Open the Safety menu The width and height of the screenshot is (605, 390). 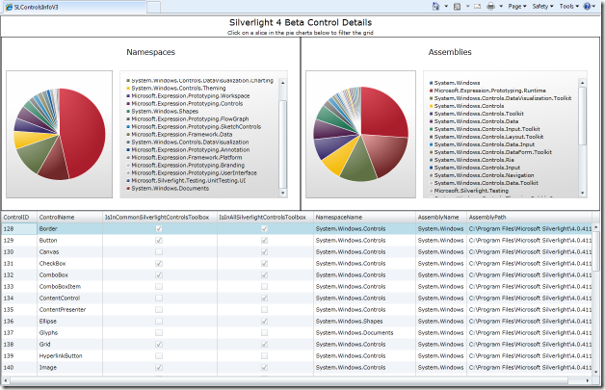click(x=542, y=6)
